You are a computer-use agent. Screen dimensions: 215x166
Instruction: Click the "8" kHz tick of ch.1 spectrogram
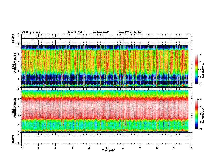pos(19,54)
